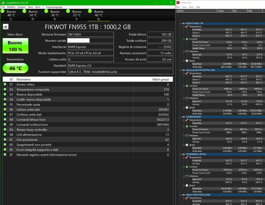This screenshot has width=265, height=205.
Task: Open HWMonitor View menu
Action: pos(184,7)
